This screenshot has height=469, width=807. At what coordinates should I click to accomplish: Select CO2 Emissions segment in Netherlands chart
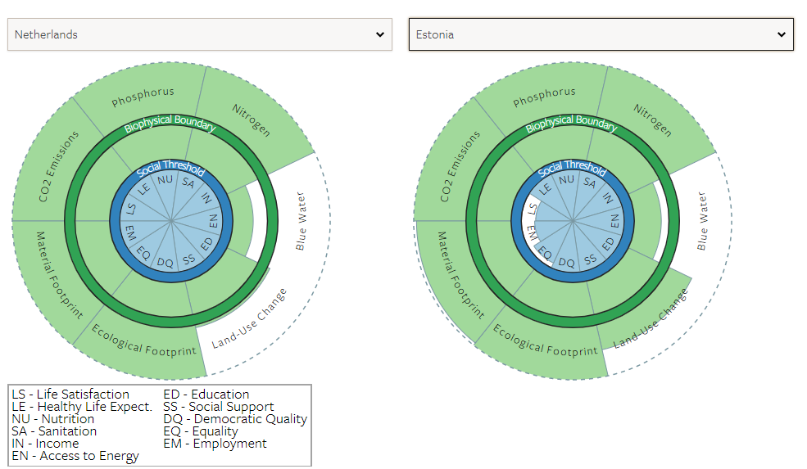[x=58, y=165]
